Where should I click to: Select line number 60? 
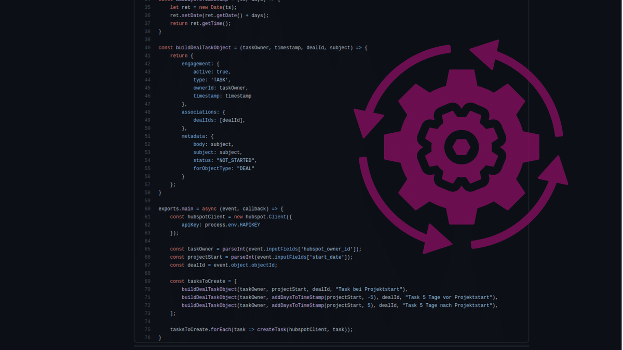[147, 208]
